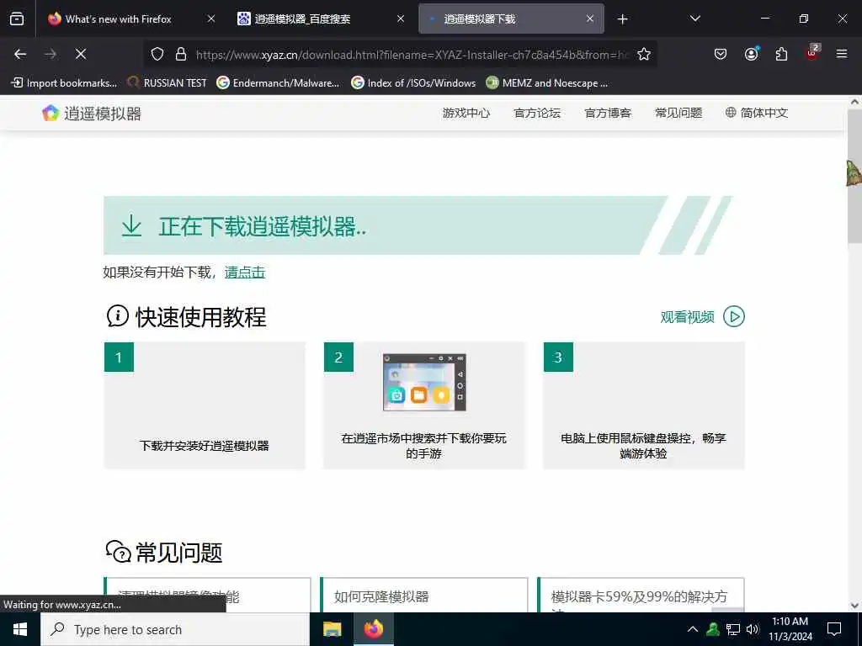Show hidden system tray icons
The width and height of the screenshot is (862, 646).
pos(693,629)
